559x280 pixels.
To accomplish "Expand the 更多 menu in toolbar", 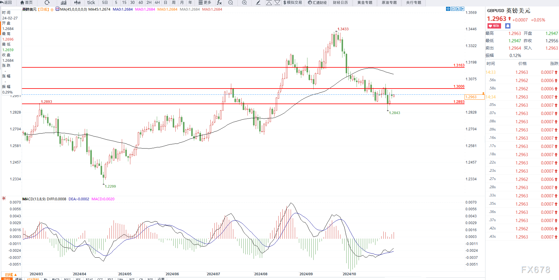I will click(205, 3).
